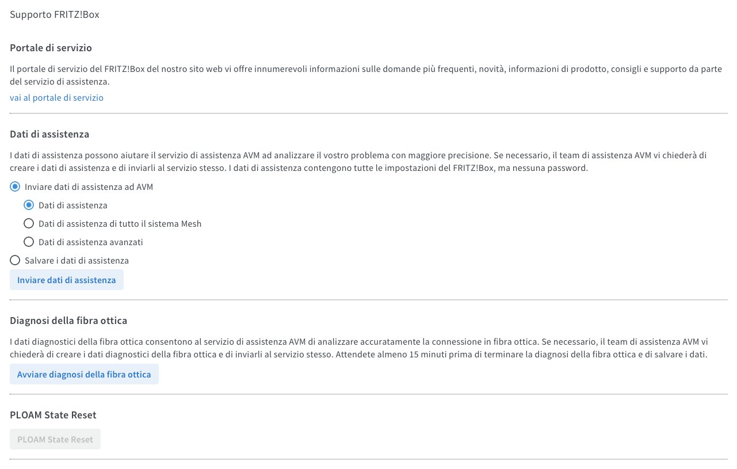Screen dimensions: 737x469
Task: Select 'Dati di assistenza di tutto il sistema Mesh'
Action: click(29, 224)
